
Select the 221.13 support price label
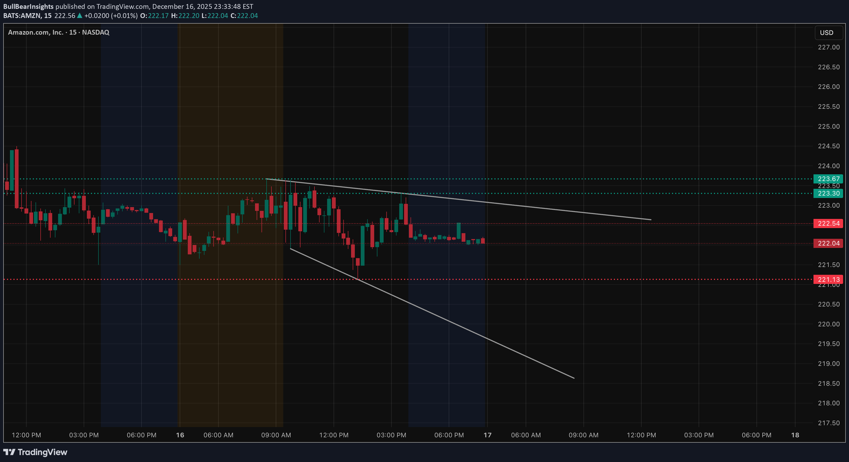[x=828, y=279]
